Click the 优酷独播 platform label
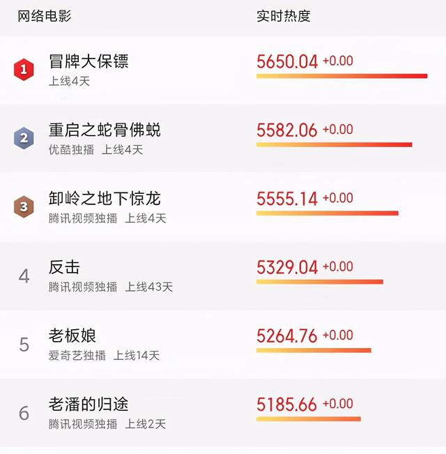The image size is (446, 454). (72, 150)
